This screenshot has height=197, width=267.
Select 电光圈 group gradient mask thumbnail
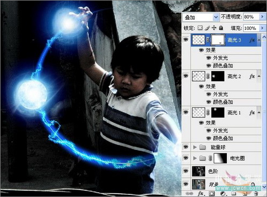[221, 158]
